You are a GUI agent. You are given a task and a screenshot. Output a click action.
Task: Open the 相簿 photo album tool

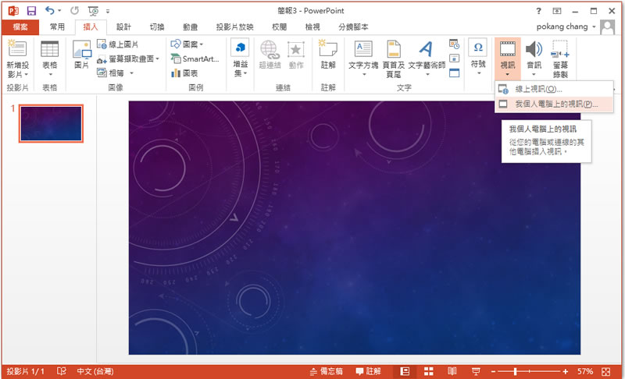tap(115, 73)
